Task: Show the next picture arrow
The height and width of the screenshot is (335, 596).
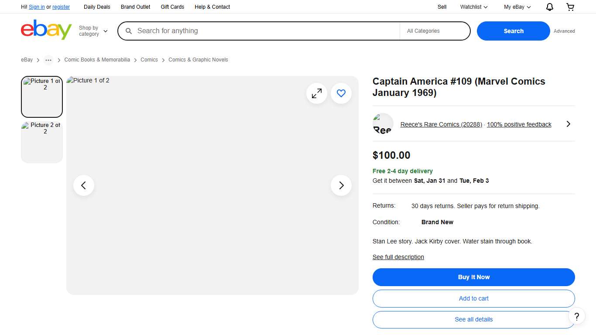Action: [x=341, y=185]
